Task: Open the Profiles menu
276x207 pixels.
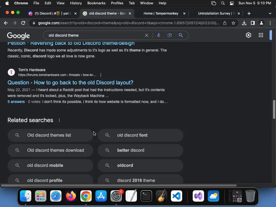Action: tap(117, 3)
